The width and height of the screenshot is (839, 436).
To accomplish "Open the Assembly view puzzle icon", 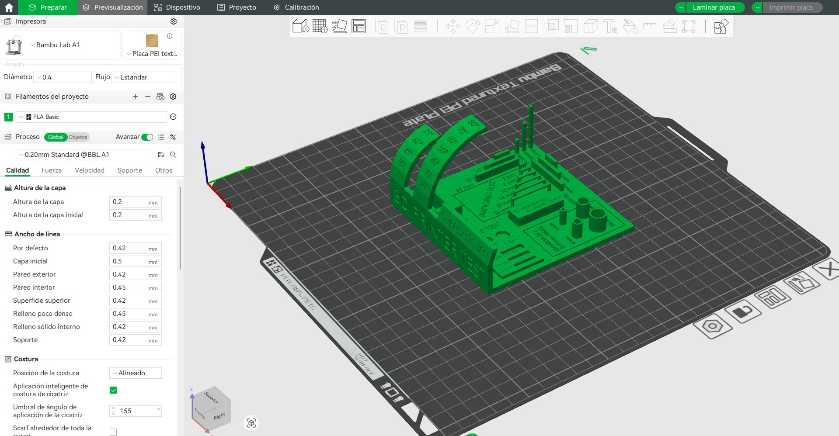I will (721, 26).
